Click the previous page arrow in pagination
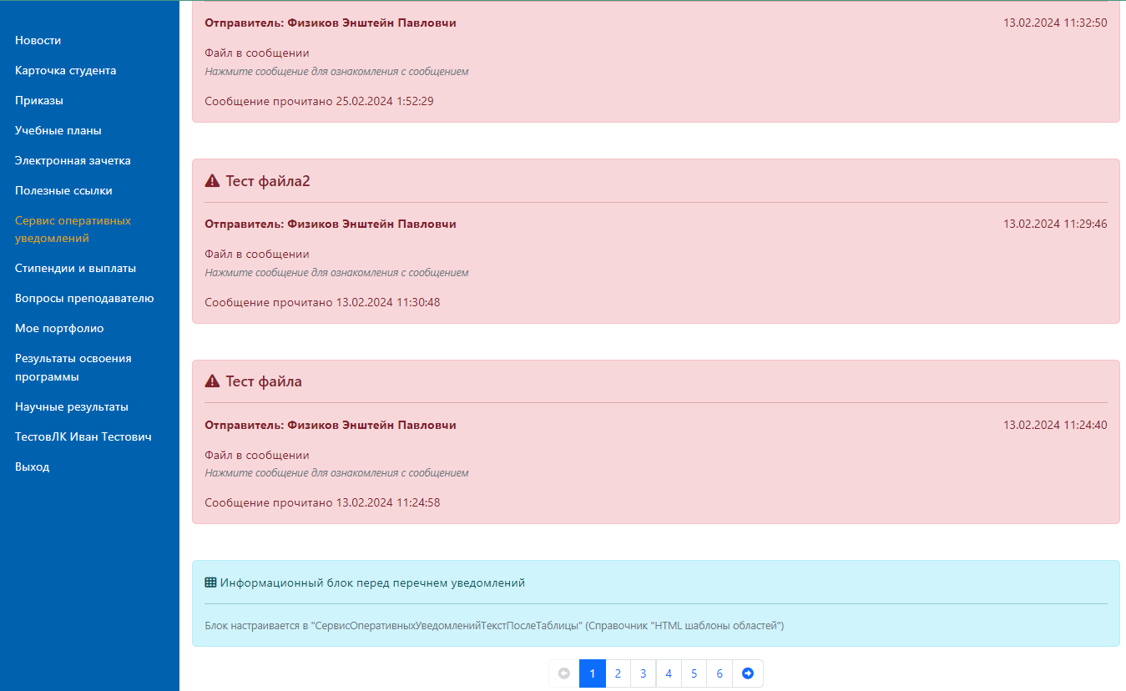Image resolution: width=1126 pixels, height=691 pixels. click(564, 673)
